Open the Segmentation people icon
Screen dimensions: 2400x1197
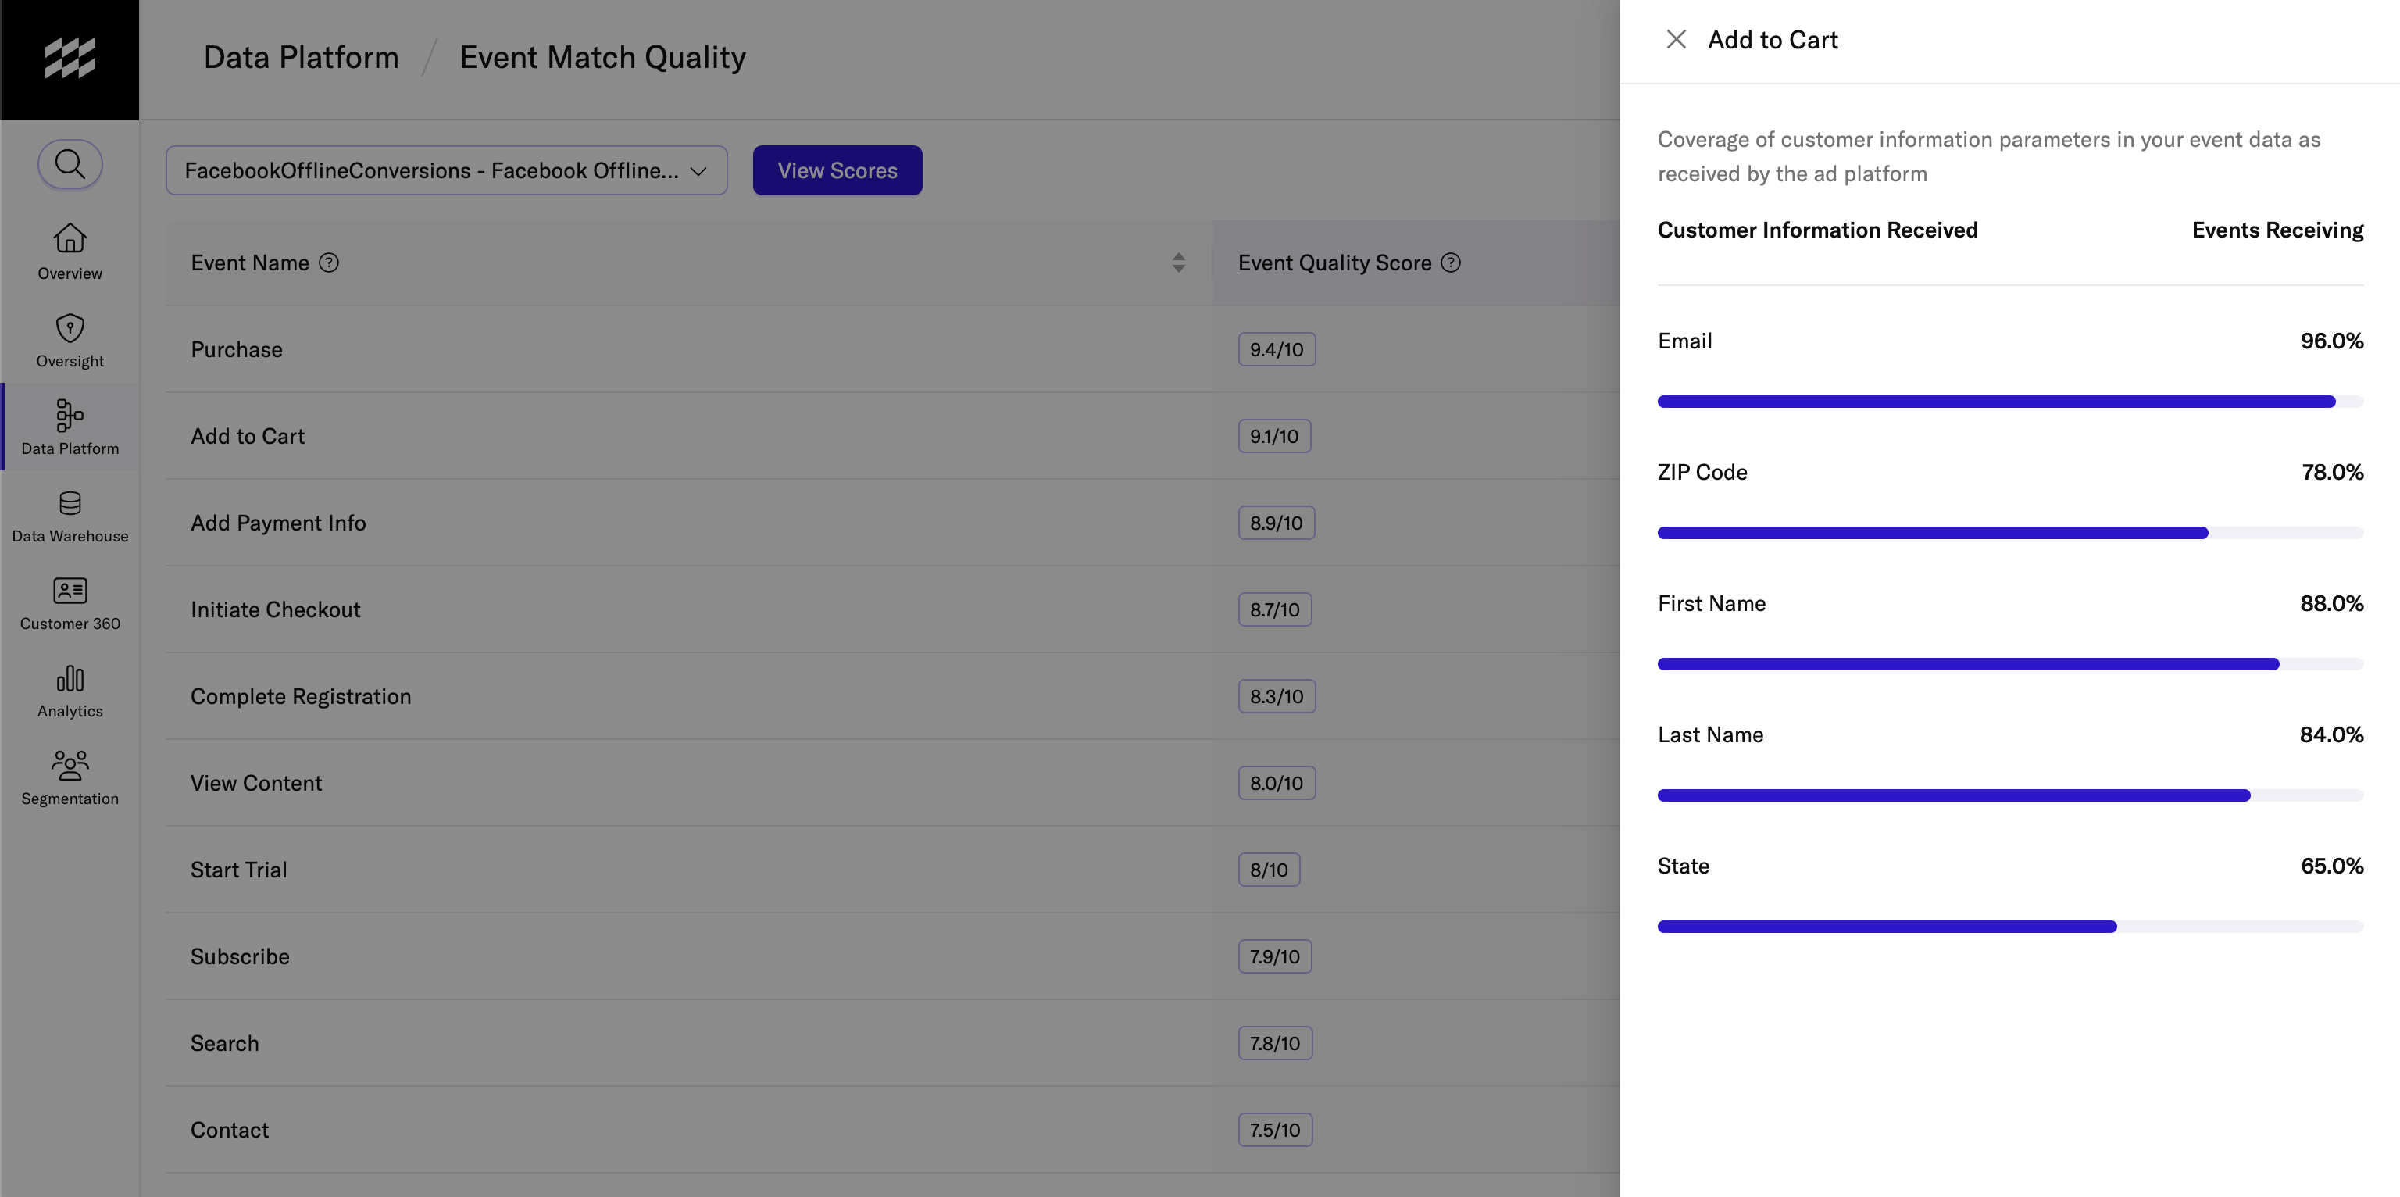(x=70, y=766)
